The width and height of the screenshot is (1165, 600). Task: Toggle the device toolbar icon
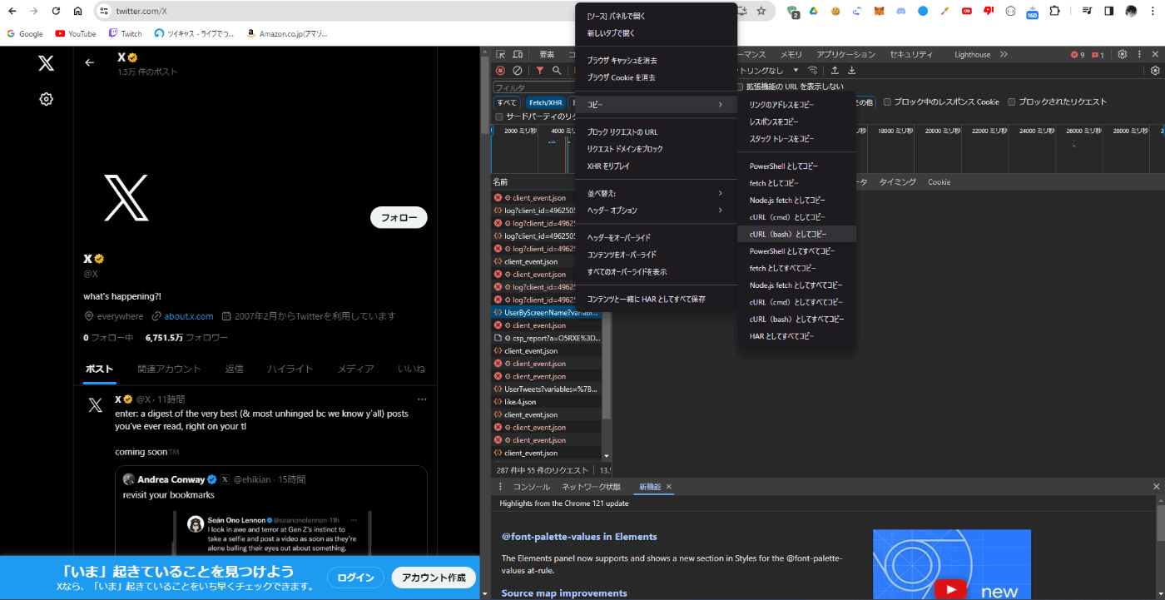tap(518, 54)
